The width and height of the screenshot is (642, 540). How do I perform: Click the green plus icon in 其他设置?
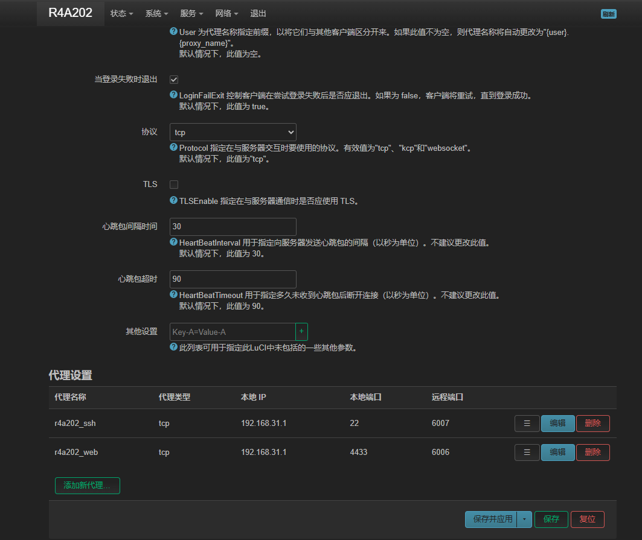tap(301, 332)
